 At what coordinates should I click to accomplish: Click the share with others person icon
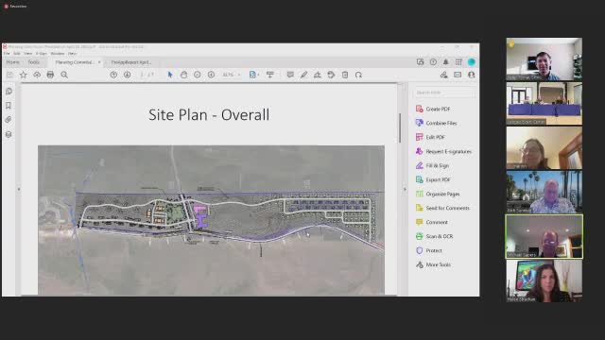[x=471, y=75]
